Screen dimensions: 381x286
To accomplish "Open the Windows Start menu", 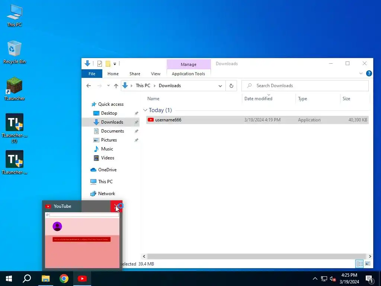I will [x=9, y=279].
